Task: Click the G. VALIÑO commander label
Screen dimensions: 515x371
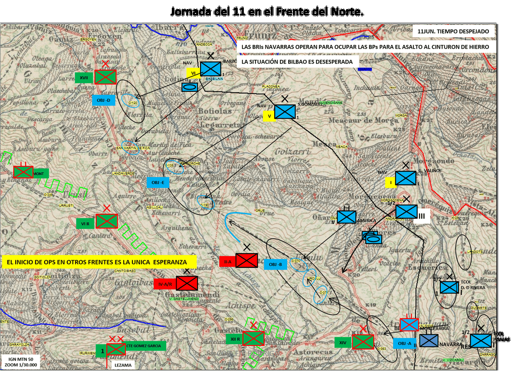Action: (x=429, y=171)
